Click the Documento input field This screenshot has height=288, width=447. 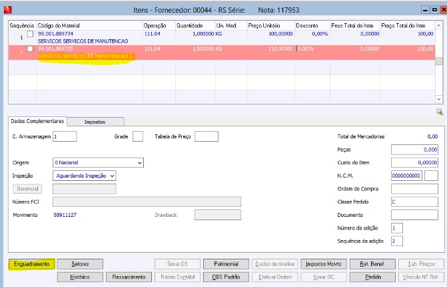point(414,215)
